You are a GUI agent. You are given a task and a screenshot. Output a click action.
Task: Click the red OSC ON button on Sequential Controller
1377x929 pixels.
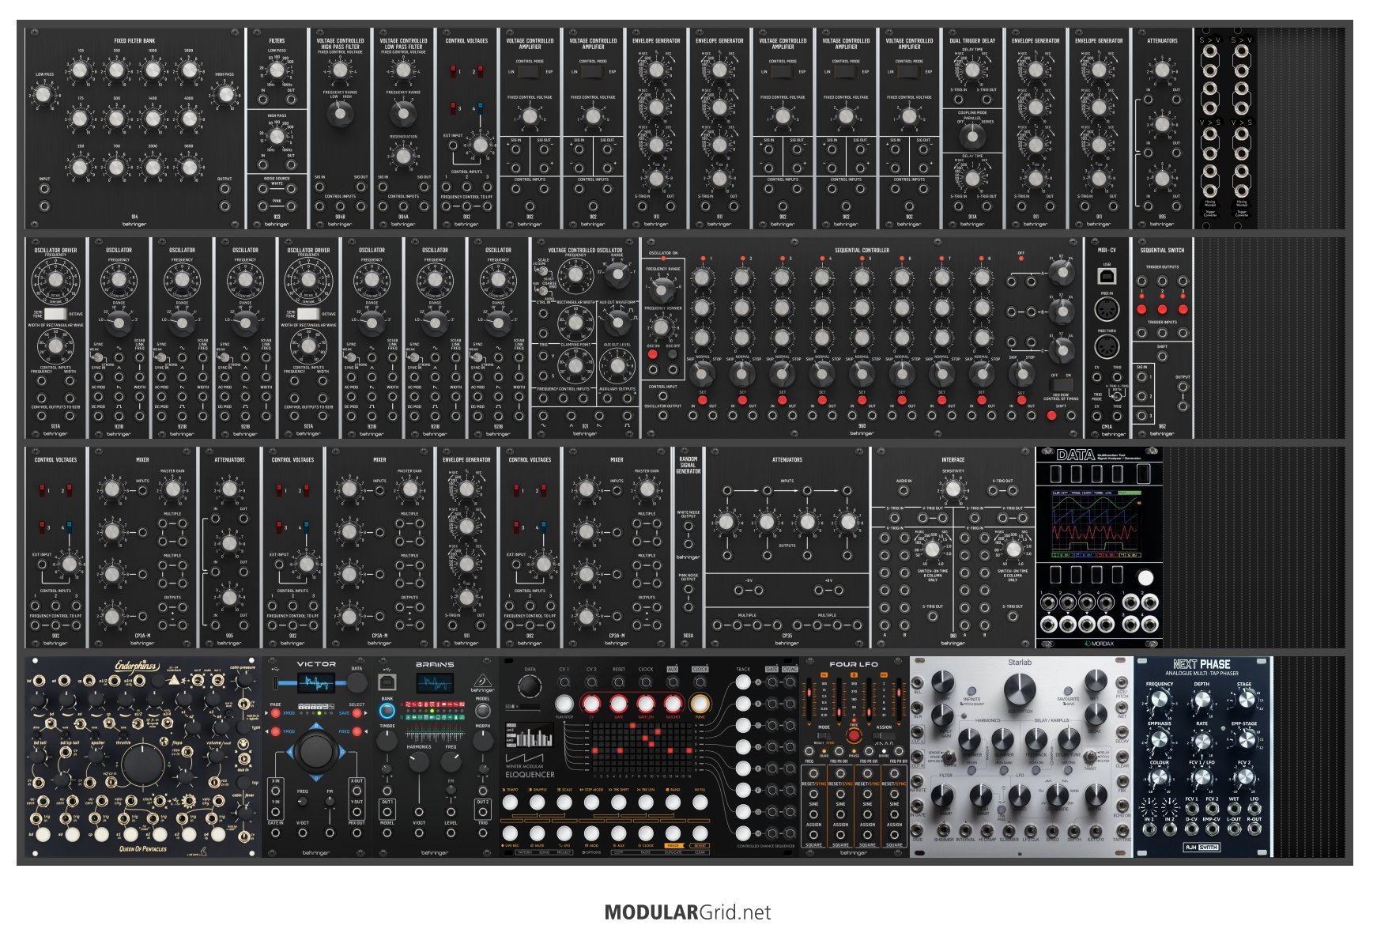(x=653, y=354)
